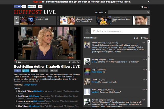164x109 pixels.
Task: Open the smiling man thumbnail in schedule
Action: 140,20
